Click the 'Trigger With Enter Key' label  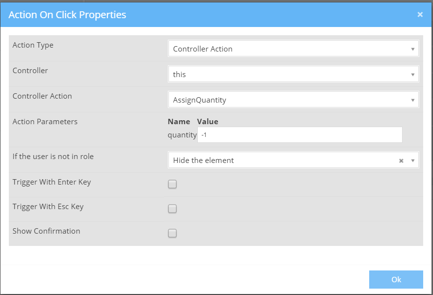(52, 182)
